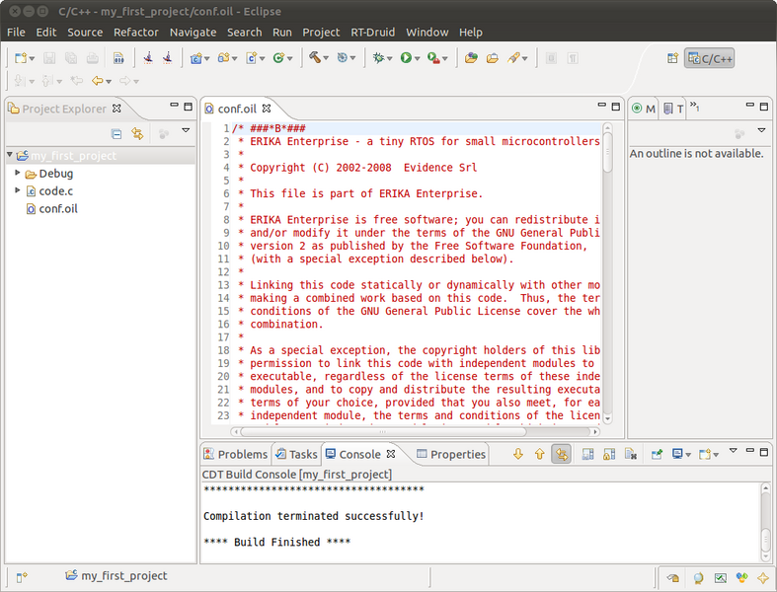Click the Debug bug icon
The image size is (777, 592).
(378, 58)
